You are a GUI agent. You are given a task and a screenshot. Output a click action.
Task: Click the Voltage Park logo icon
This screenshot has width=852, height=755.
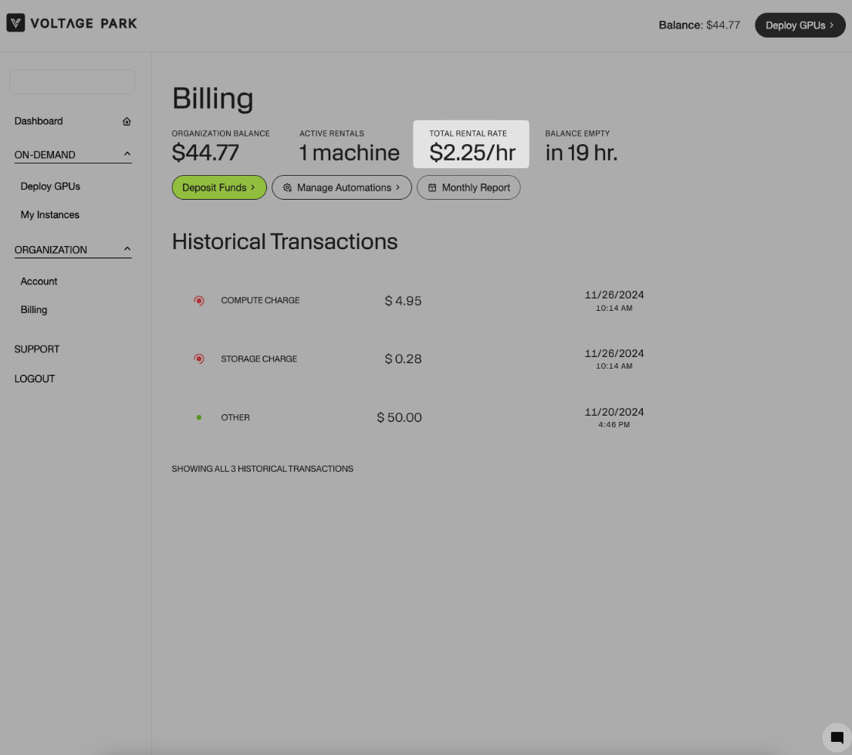pos(15,23)
